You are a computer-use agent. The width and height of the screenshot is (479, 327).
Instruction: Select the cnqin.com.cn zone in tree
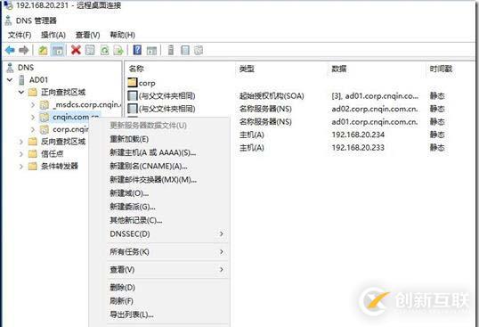pos(76,117)
